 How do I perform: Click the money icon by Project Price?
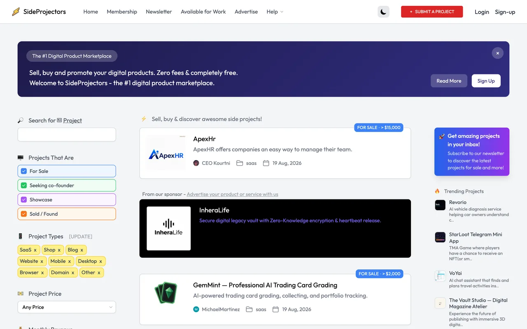point(21,294)
